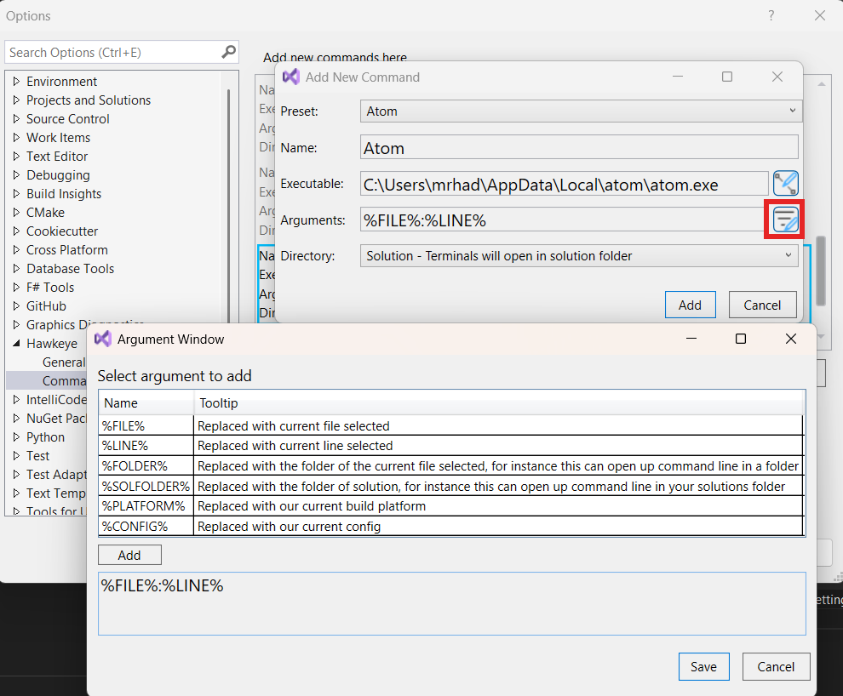Image resolution: width=843 pixels, height=696 pixels.
Task: Open the Preset dropdown showing Atom
Action: pos(581,111)
